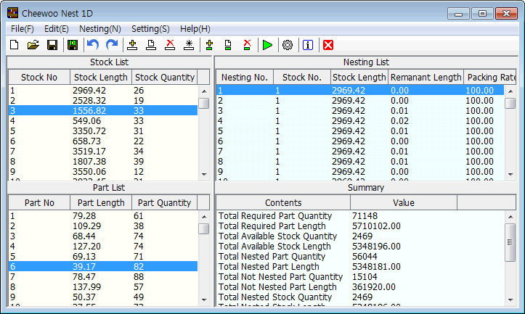Select part row with length 50.37
525x314 pixels.
103,297
